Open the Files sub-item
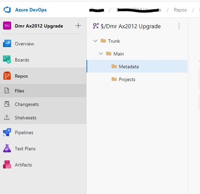Image resolution: width=200 pixels, height=194 pixels. (x=19, y=91)
